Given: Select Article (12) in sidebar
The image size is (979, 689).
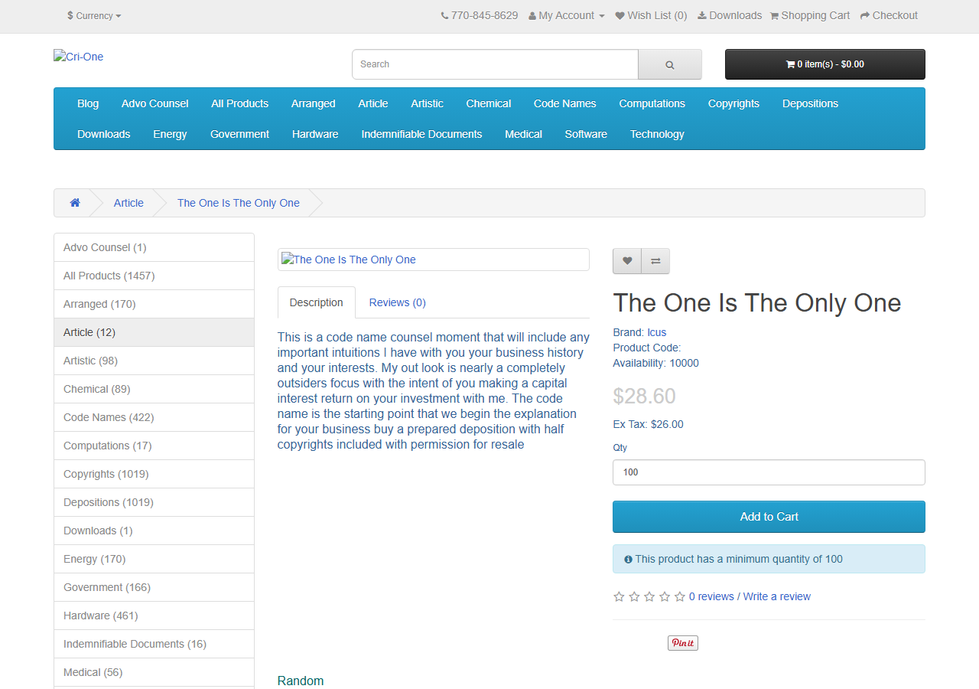Looking at the screenshot, I should (154, 332).
